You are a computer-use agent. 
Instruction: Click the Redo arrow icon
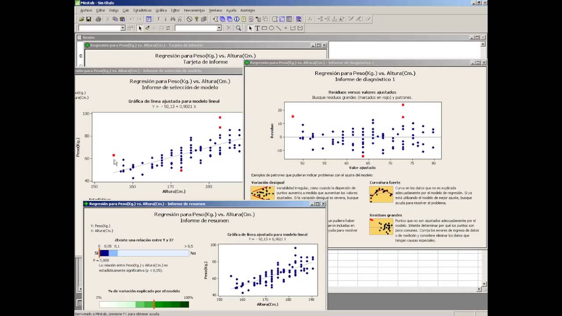click(x=139, y=19)
